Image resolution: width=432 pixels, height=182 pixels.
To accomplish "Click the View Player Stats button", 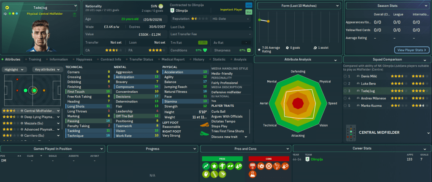I will tap(411, 50).
